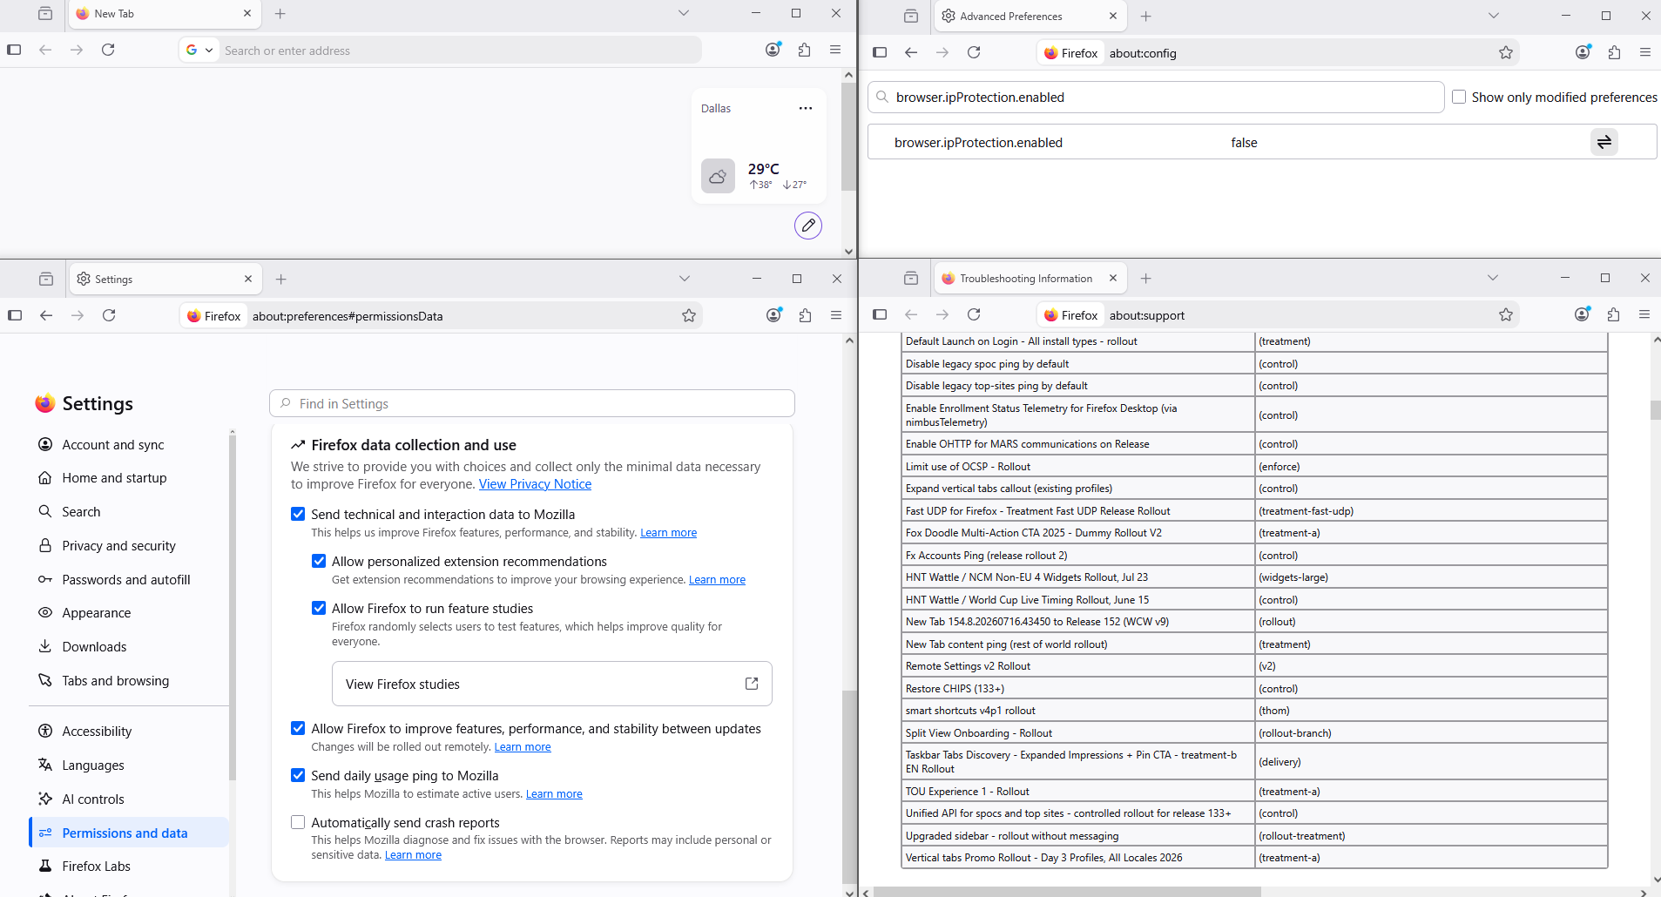
Task: Enable Show only modified preferences checkbox
Action: coord(1459,97)
